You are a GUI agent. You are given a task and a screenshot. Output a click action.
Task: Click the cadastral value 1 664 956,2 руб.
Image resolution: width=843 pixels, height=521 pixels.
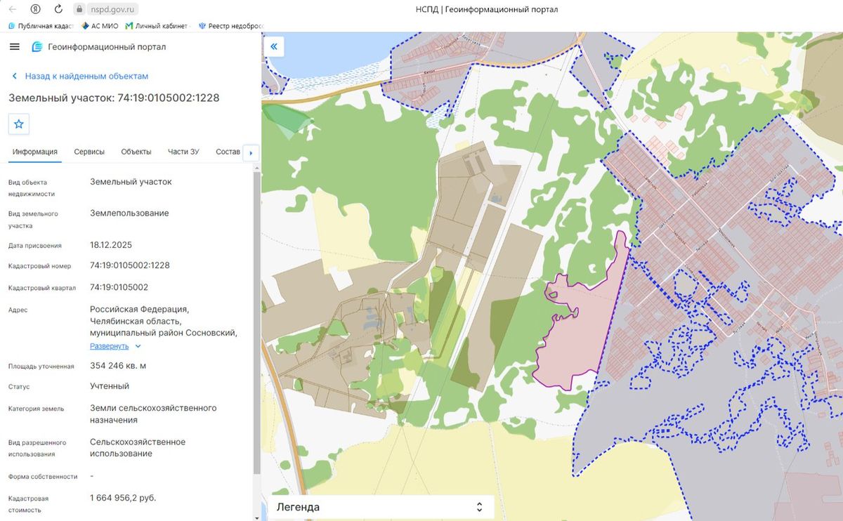click(123, 498)
